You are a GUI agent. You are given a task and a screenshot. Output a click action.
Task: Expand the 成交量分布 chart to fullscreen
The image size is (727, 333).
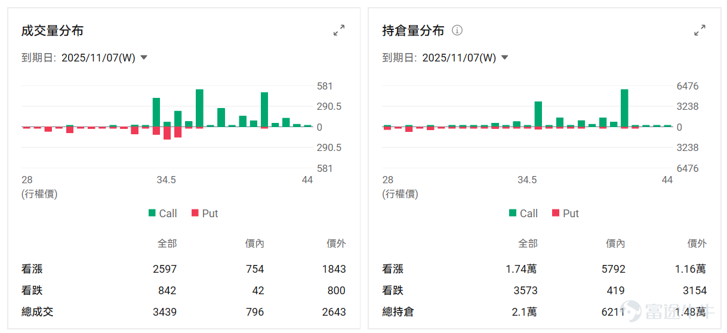click(x=339, y=30)
